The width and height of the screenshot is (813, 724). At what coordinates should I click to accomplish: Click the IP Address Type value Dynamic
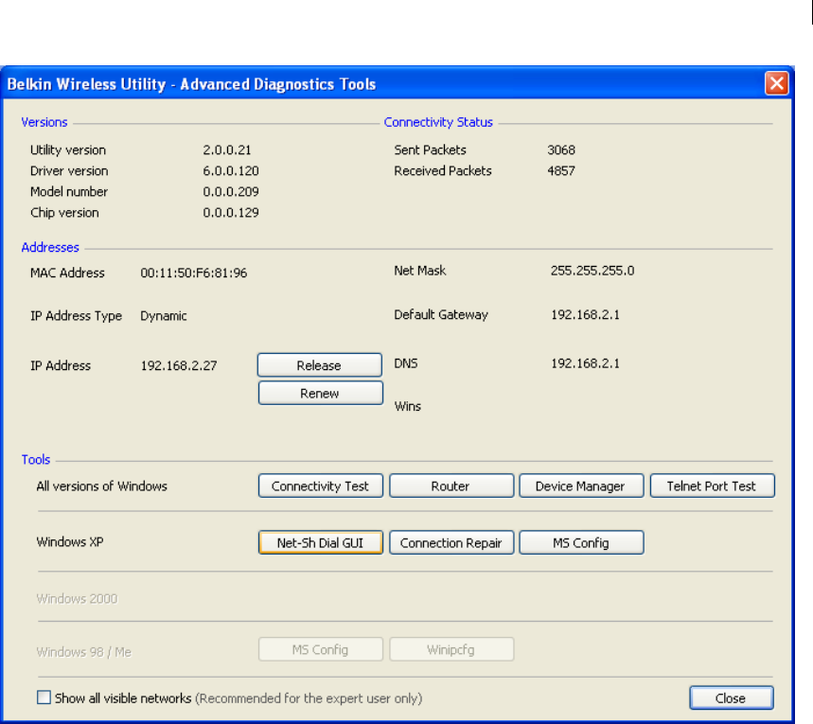[x=164, y=316]
